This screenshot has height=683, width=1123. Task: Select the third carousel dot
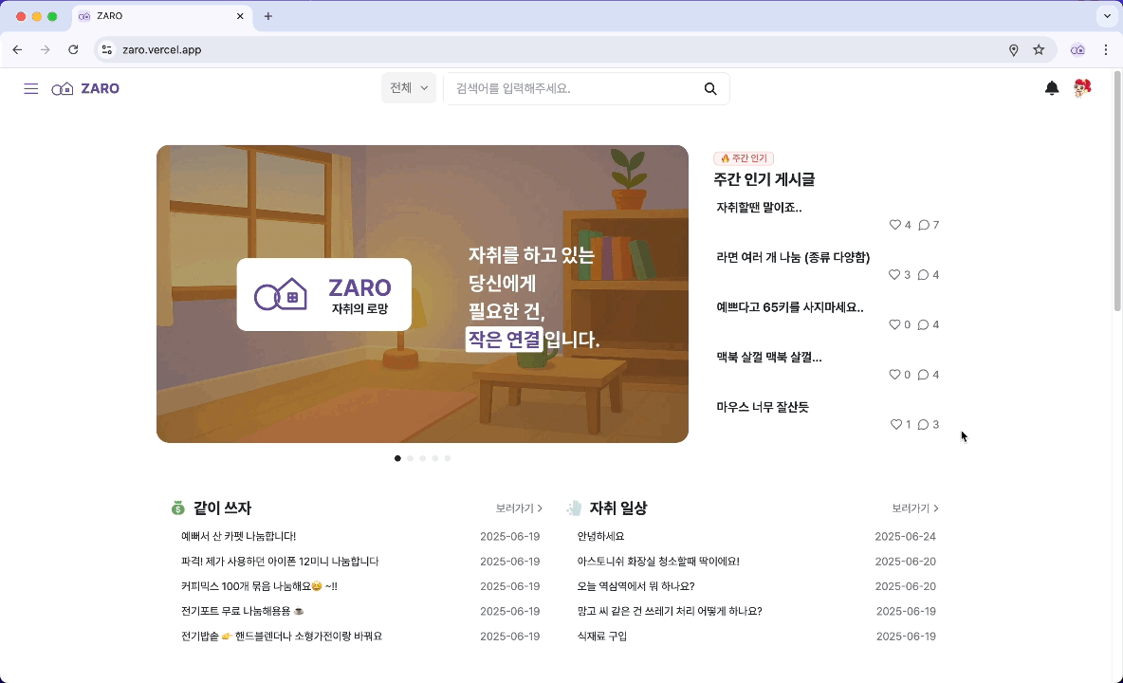click(x=423, y=458)
